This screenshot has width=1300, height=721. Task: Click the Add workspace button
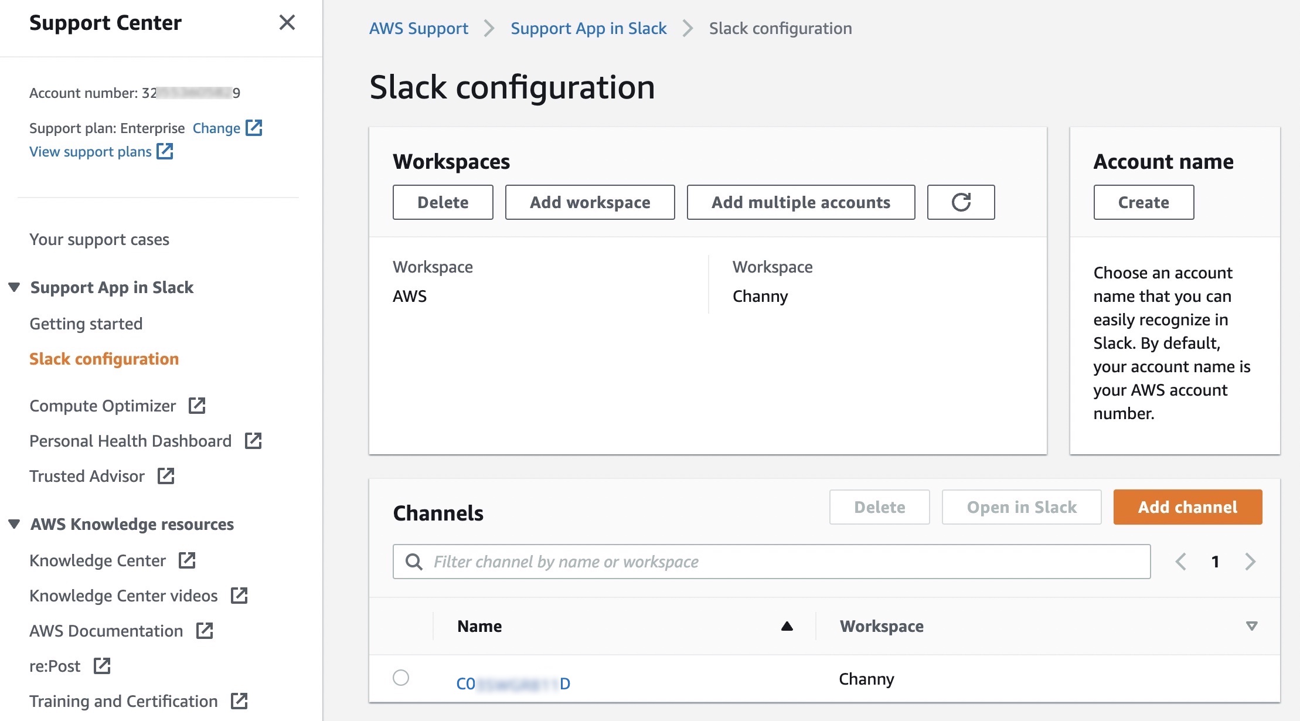click(x=590, y=202)
